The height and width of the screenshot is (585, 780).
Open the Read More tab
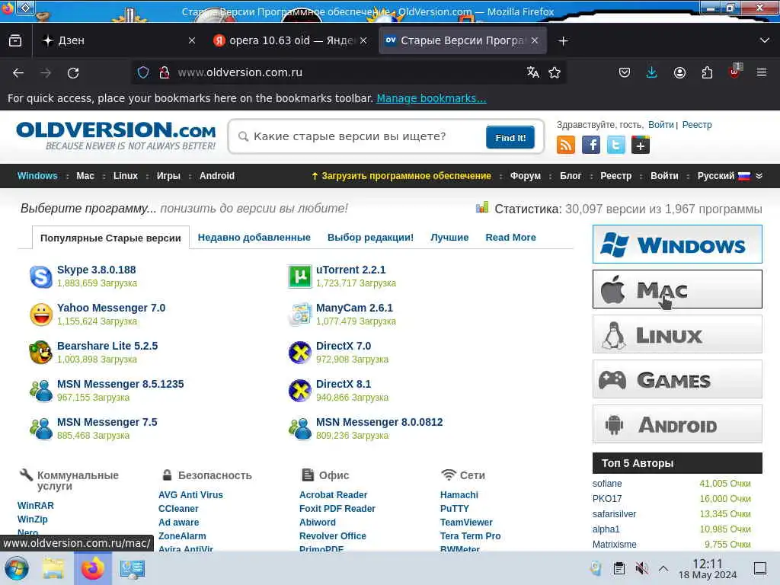(x=511, y=238)
